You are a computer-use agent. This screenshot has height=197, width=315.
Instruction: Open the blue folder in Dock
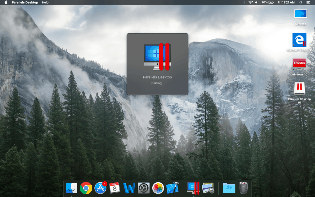click(229, 188)
